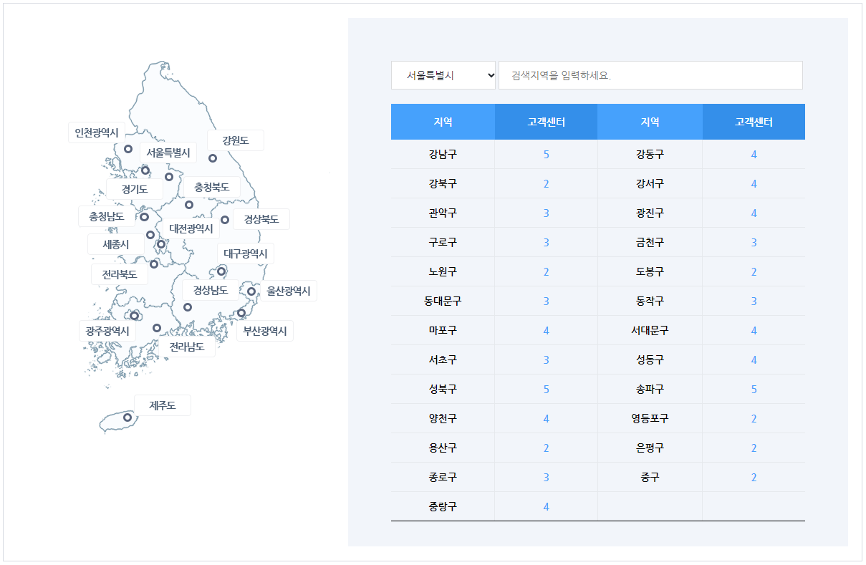Select the 세종시 location marker
This screenshot has height=565, width=866.
150,235
